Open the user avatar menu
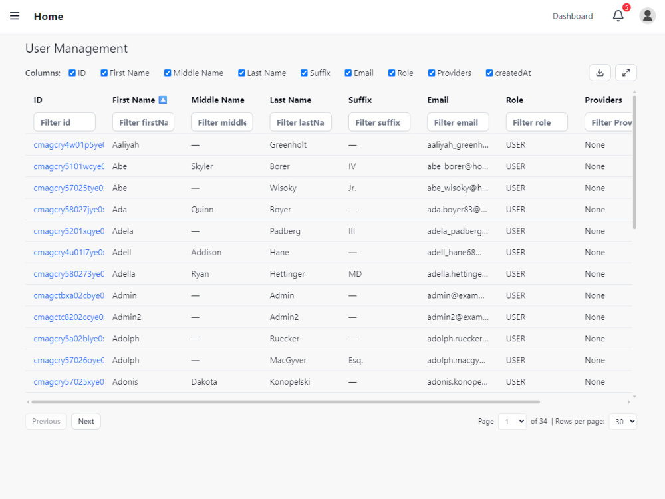 point(647,16)
